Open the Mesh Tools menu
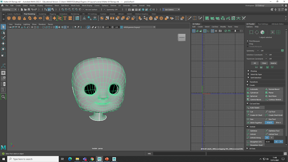 click(75, 6)
